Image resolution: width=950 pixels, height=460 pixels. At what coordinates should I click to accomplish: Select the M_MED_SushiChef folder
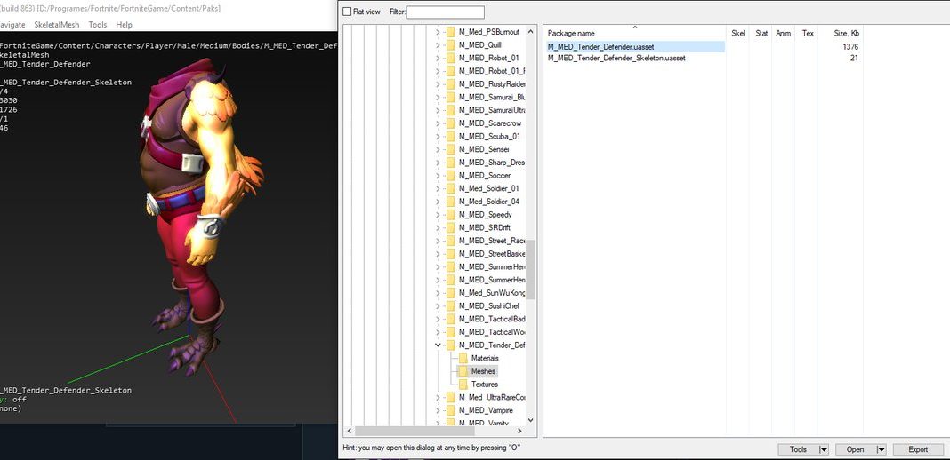[x=489, y=305]
